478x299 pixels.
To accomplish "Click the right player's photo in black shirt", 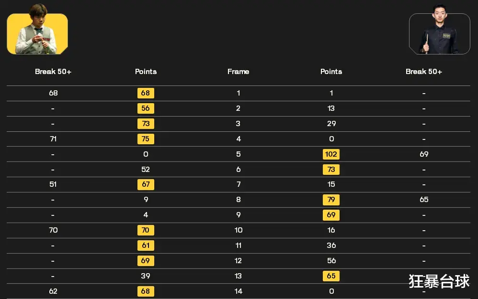I will [439, 30].
